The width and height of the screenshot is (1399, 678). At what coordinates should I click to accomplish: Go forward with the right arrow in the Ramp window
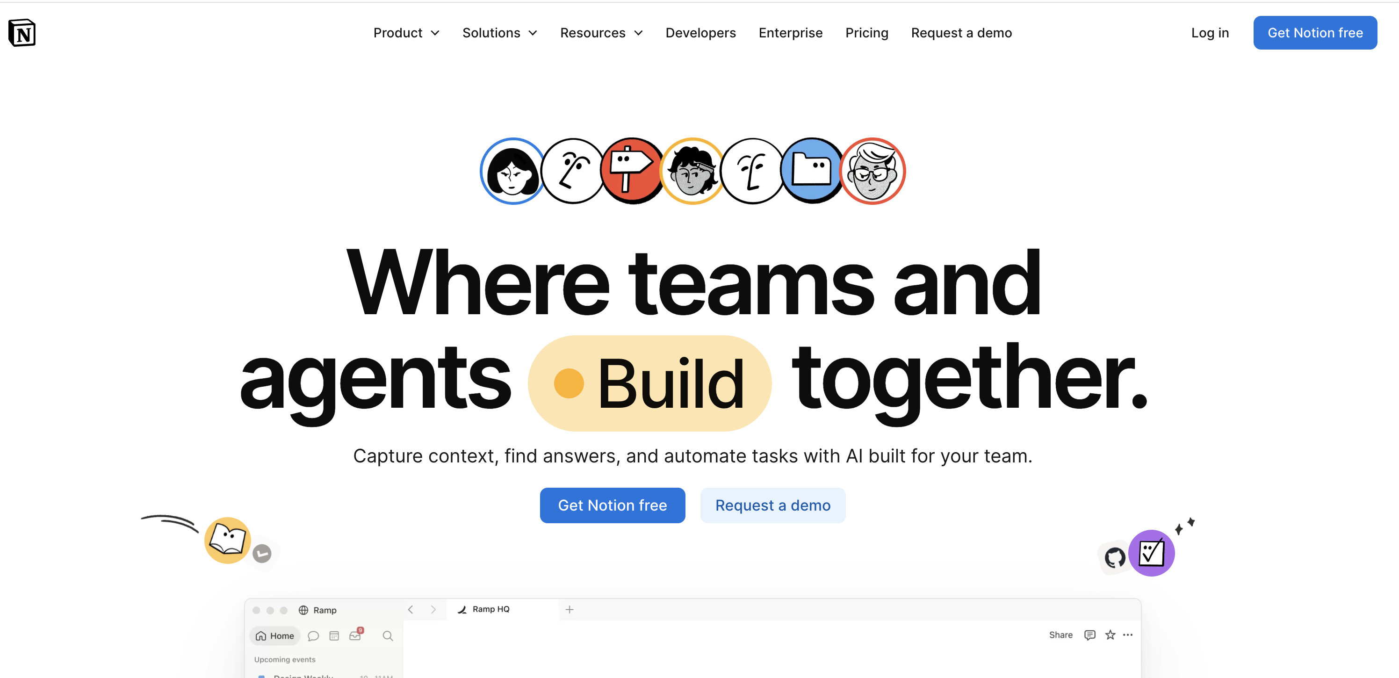pos(433,610)
